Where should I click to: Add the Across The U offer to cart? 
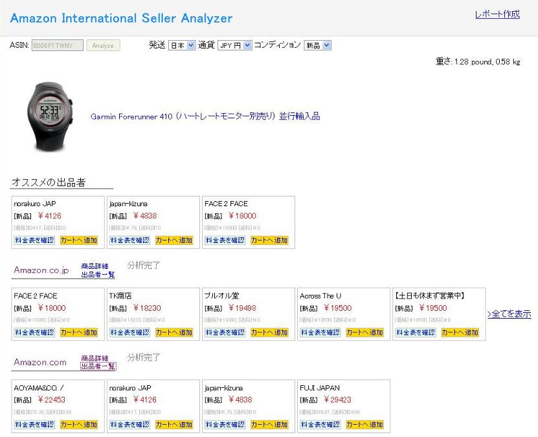click(x=364, y=332)
